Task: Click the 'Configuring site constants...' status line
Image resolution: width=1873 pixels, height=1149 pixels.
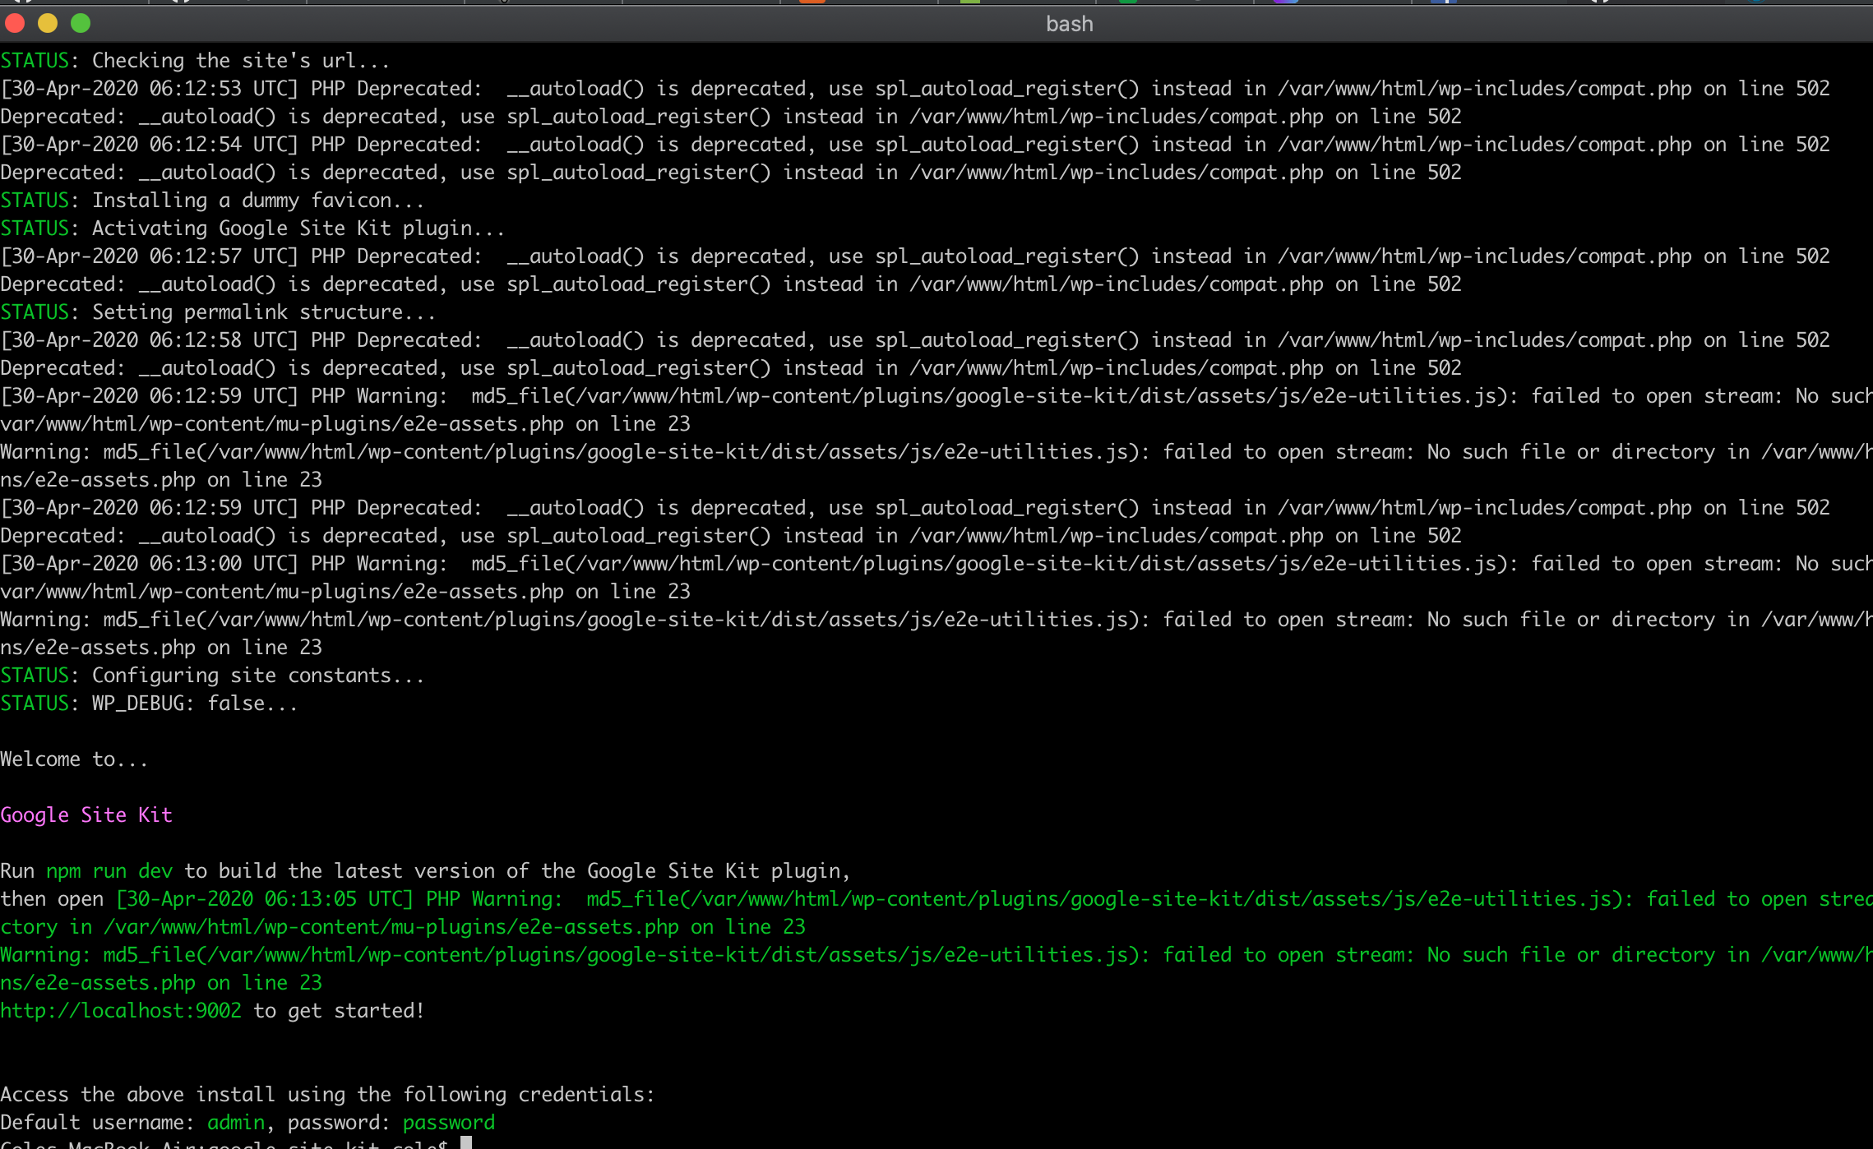Action: (x=212, y=676)
